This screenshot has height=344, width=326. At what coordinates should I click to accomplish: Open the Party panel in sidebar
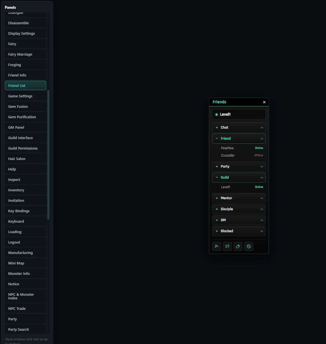(x=25, y=319)
